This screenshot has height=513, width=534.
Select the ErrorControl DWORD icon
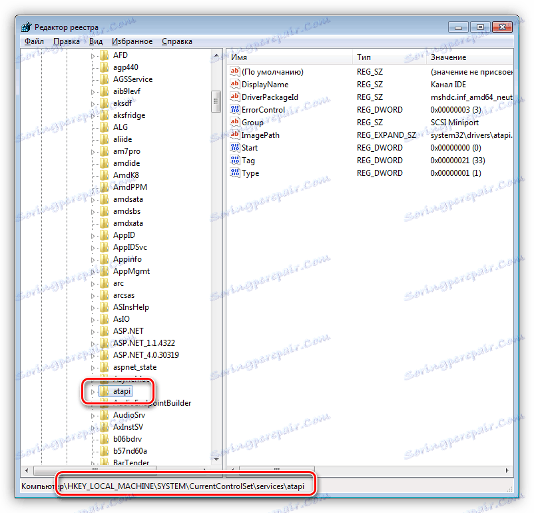234,109
